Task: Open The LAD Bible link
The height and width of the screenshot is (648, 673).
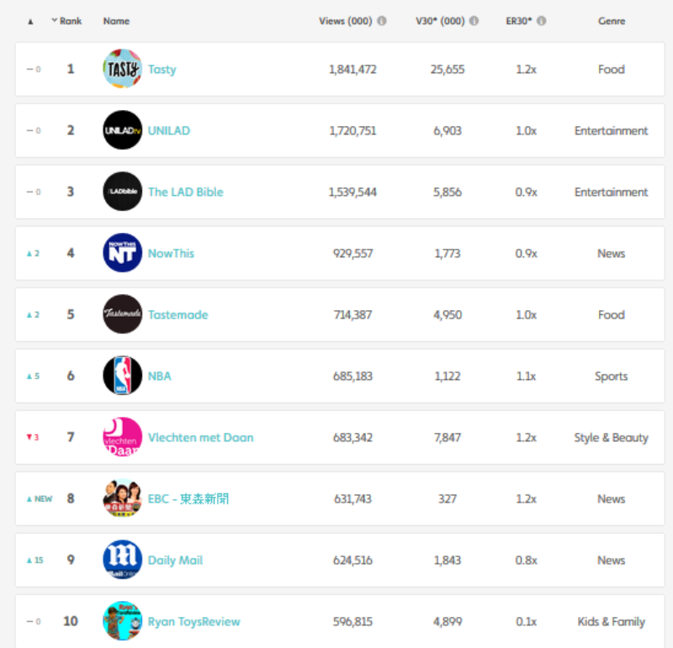Action: coord(185,192)
